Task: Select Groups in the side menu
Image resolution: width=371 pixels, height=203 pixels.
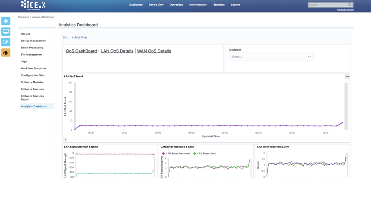Action: coord(25,34)
